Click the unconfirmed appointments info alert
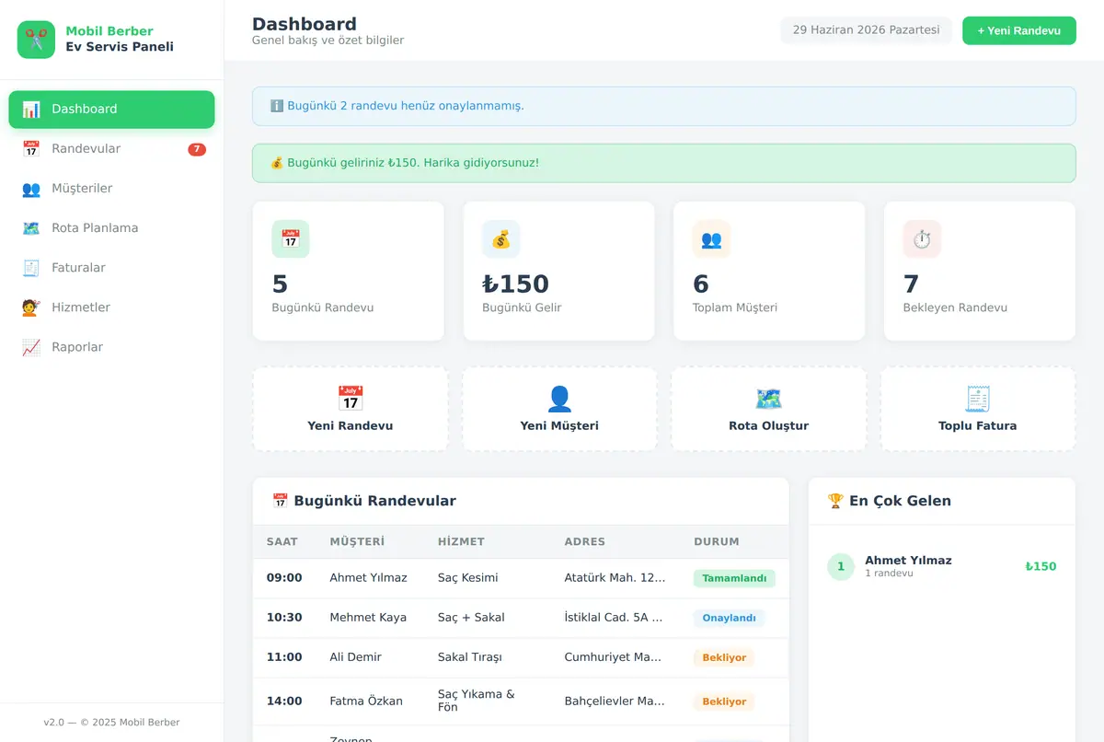The image size is (1104, 742). (x=664, y=106)
